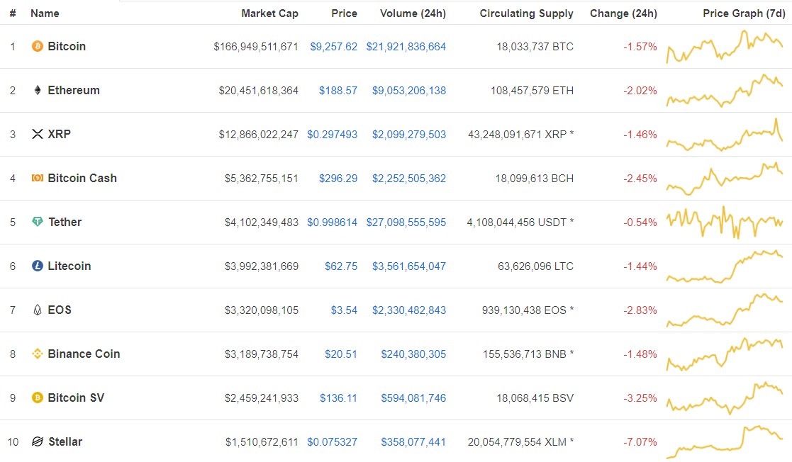The height and width of the screenshot is (462, 792).
Task: Open the Stellar name link
Action: click(65, 441)
